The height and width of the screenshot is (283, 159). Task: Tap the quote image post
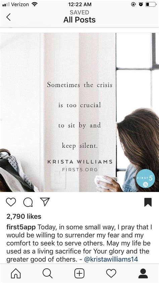click(x=79, y=112)
